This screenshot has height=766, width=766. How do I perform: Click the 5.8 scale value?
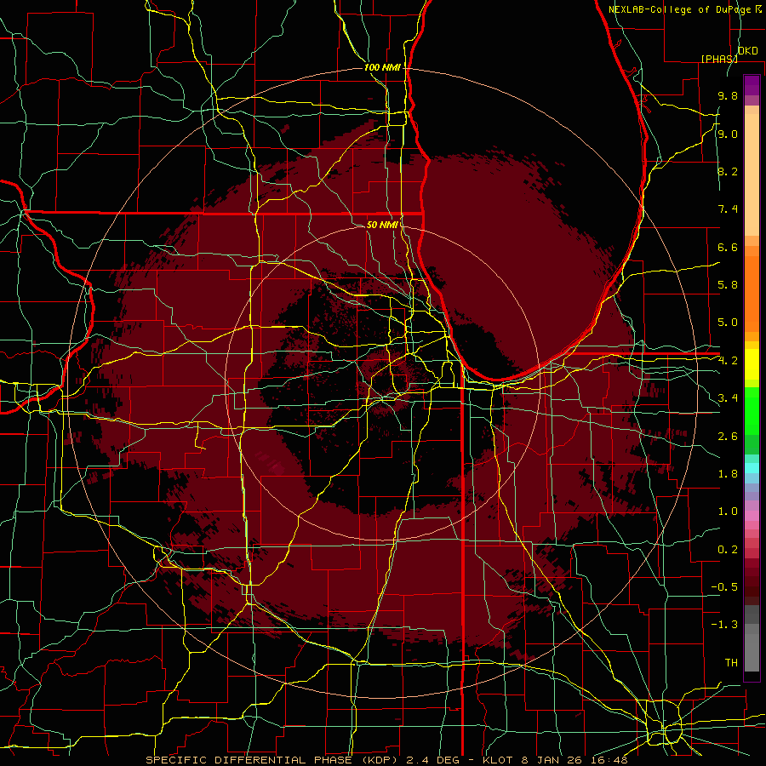pos(728,285)
